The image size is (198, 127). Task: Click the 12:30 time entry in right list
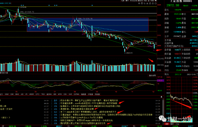click(158, 106)
